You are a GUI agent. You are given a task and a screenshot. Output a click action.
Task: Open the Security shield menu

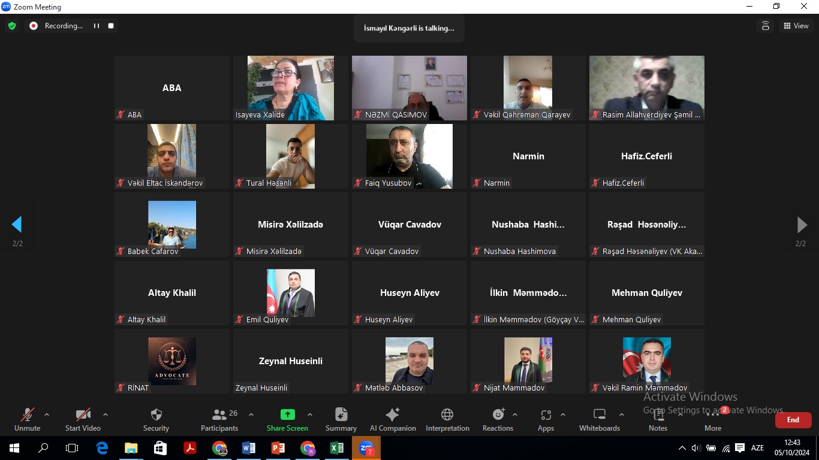pyautogui.click(x=156, y=419)
